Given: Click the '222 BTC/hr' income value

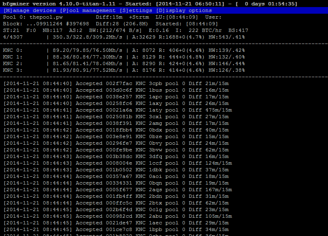Looking at the screenshot, I should [x=205, y=31].
